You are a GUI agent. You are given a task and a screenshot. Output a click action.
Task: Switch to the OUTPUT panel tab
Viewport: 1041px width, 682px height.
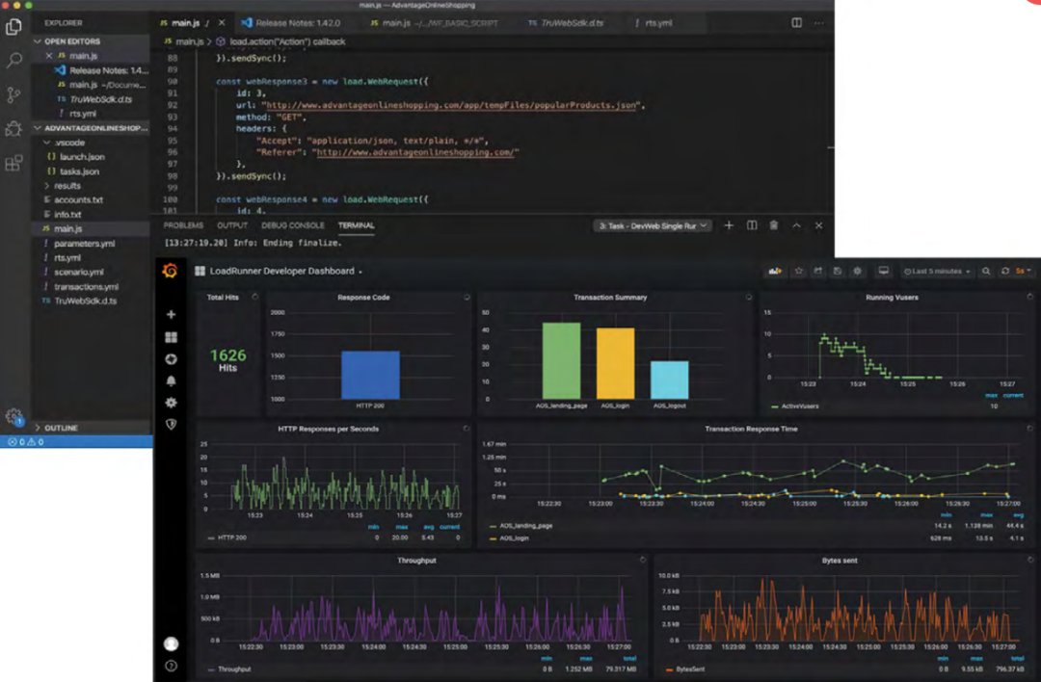[231, 225]
